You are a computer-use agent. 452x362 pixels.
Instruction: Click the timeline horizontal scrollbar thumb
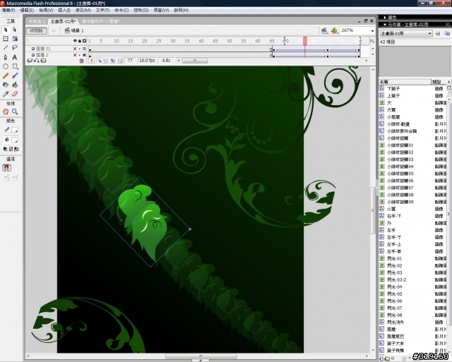click(x=195, y=61)
